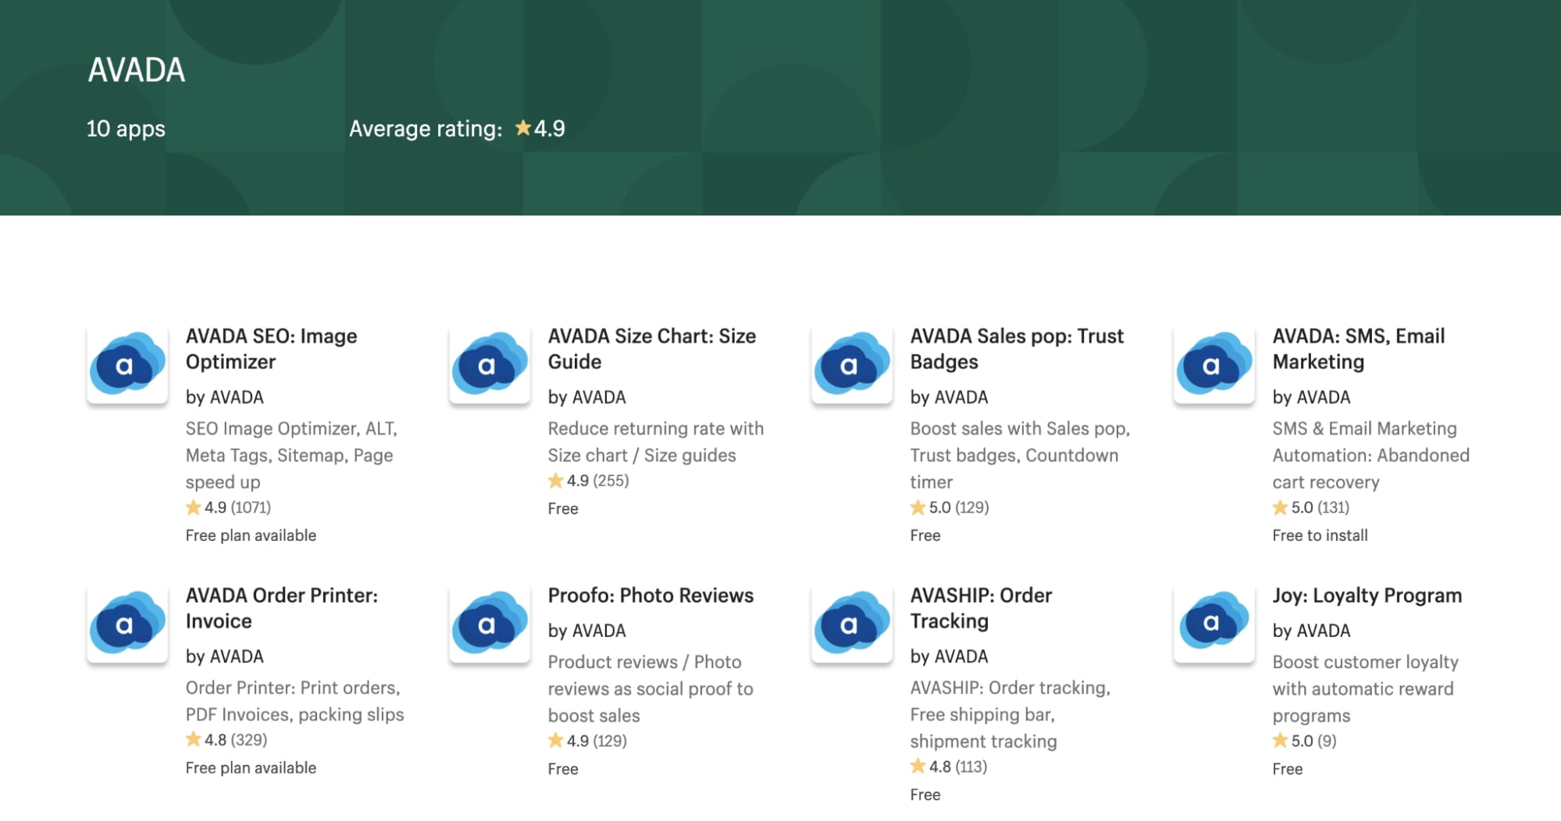Click the star next to 5.0 (131) rating
The height and width of the screenshot is (821, 1561).
coord(1280,507)
